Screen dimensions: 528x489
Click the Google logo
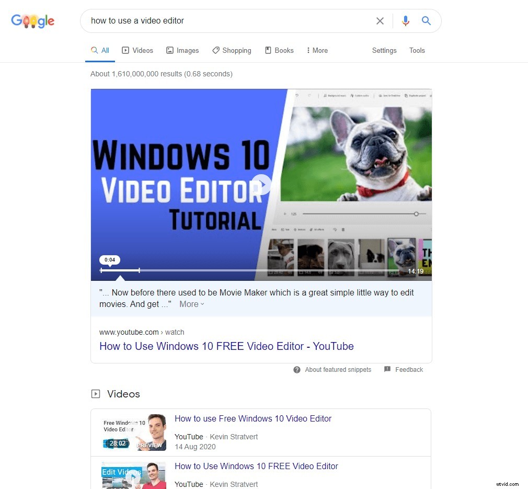(x=32, y=21)
